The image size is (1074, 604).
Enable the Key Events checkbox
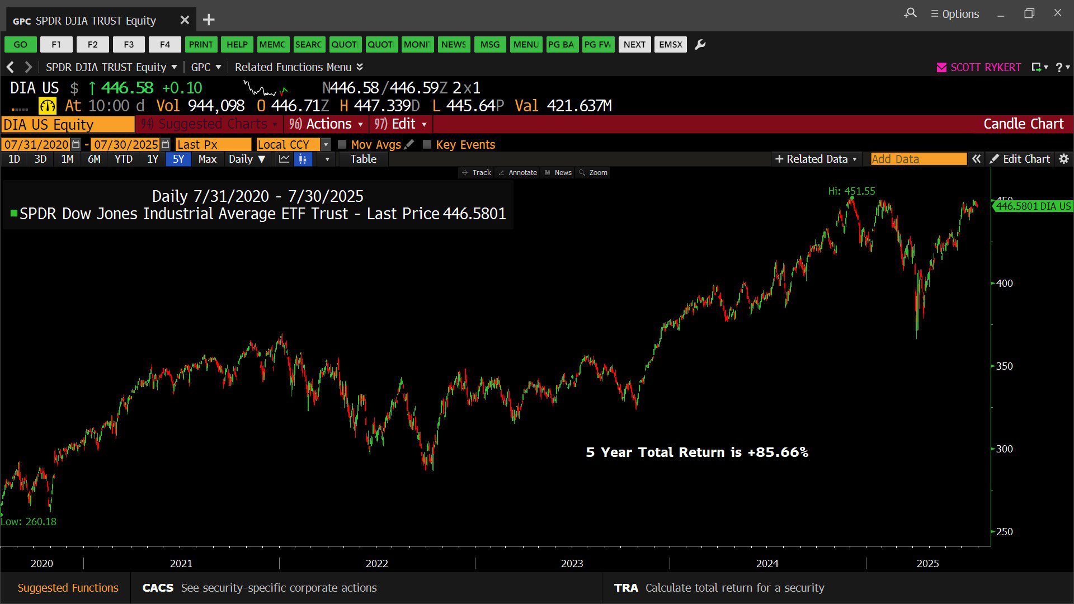click(427, 145)
